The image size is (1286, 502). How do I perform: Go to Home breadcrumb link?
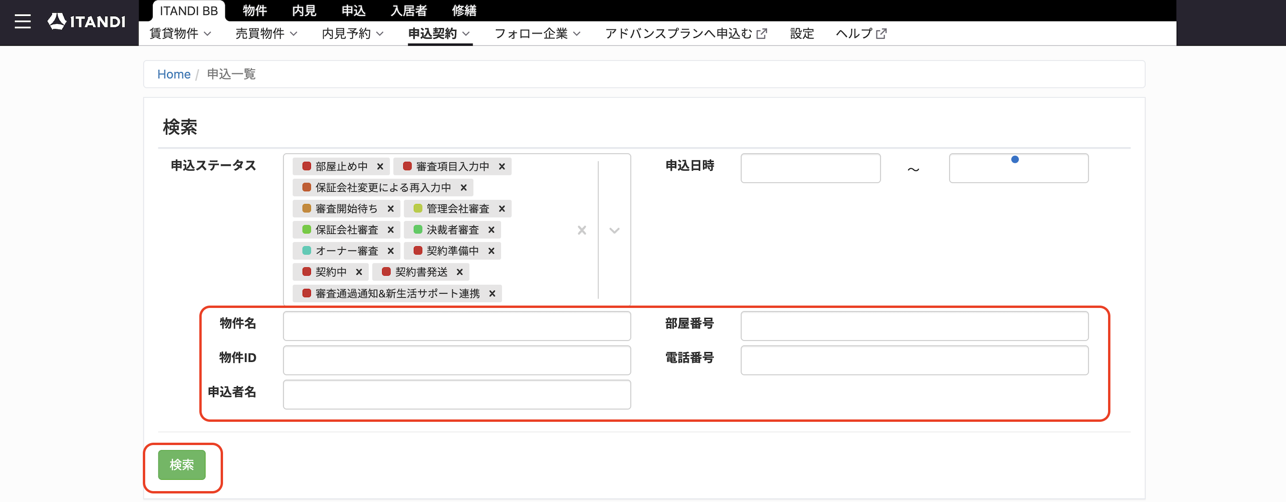pyautogui.click(x=174, y=74)
